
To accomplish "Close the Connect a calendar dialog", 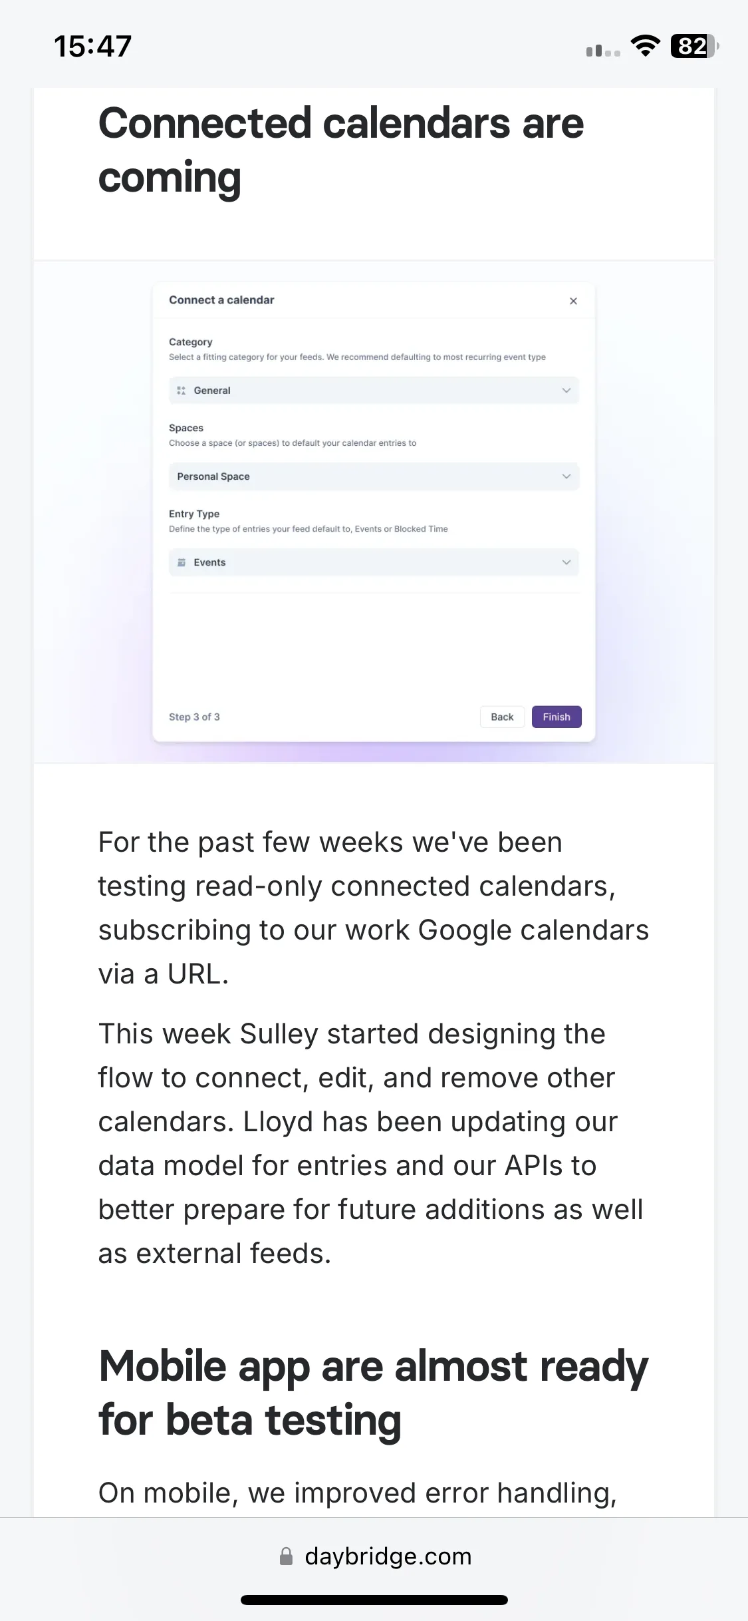I will point(573,301).
